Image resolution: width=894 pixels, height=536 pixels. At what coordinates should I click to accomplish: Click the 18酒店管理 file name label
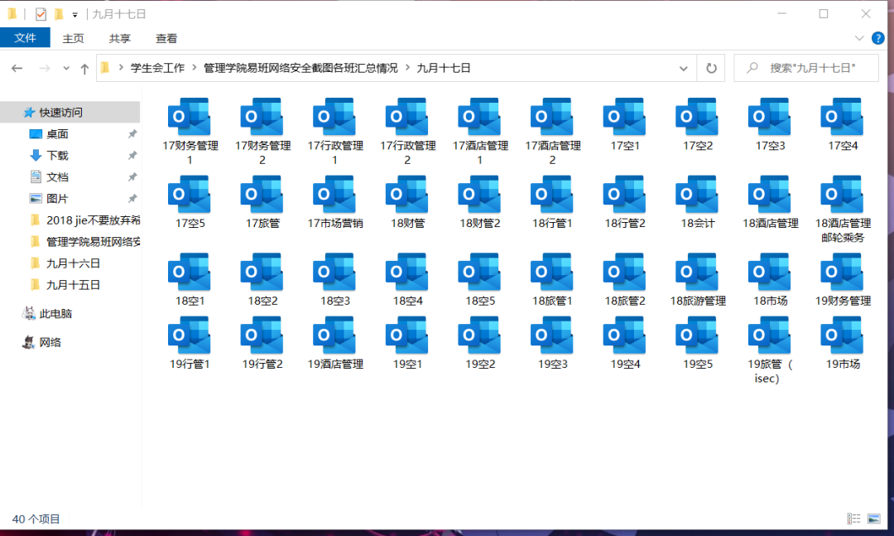point(770,223)
